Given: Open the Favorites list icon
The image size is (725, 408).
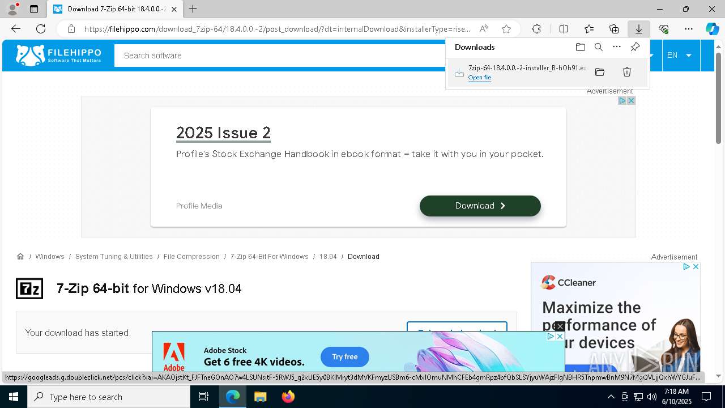Looking at the screenshot, I should click(589, 29).
